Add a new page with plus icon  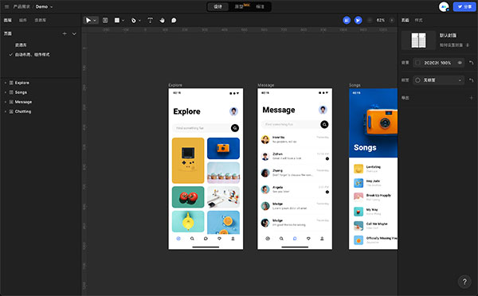65,33
